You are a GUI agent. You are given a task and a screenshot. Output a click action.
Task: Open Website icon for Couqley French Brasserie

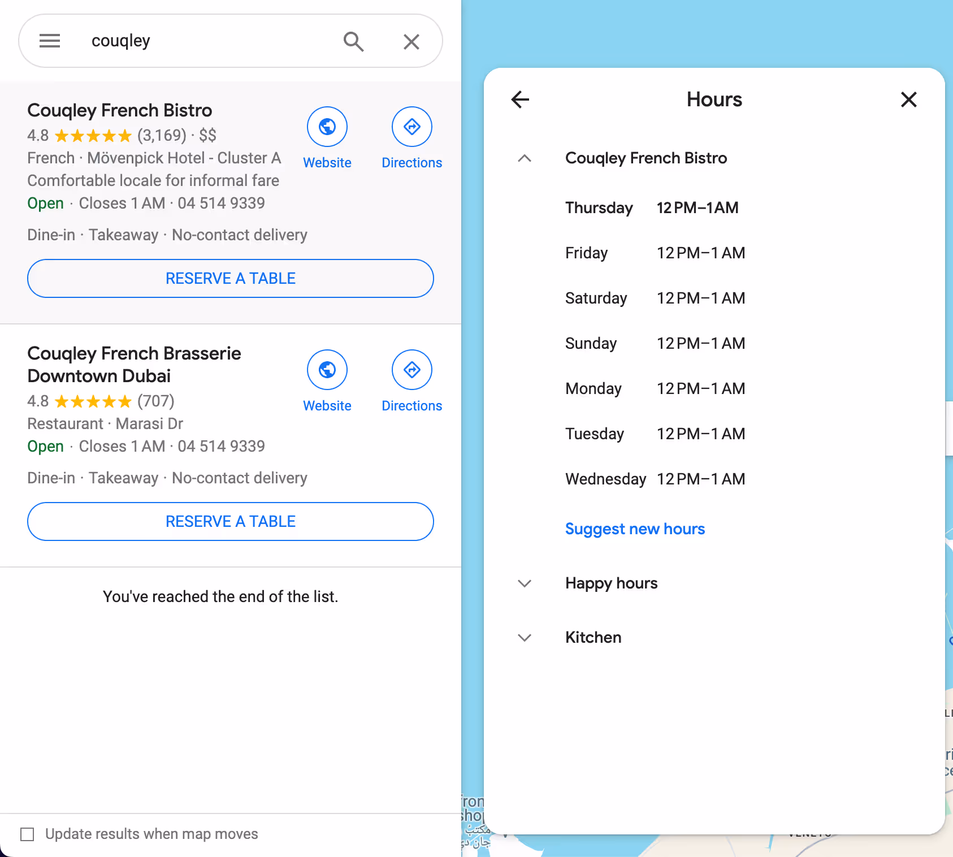coord(327,370)
